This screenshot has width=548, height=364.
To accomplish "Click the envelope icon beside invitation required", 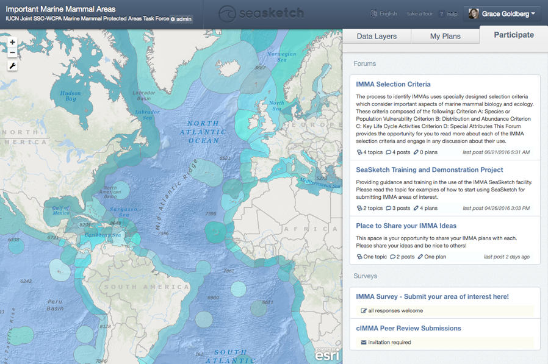I will point(364,342).
